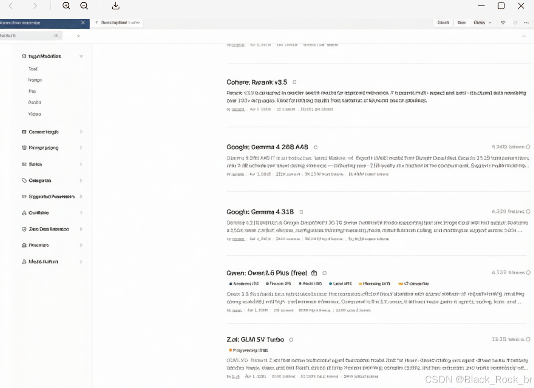Click the copy icon beside Gemma 4 26B A4B
This screenshot has width=534, height=388.
[315, 147]
